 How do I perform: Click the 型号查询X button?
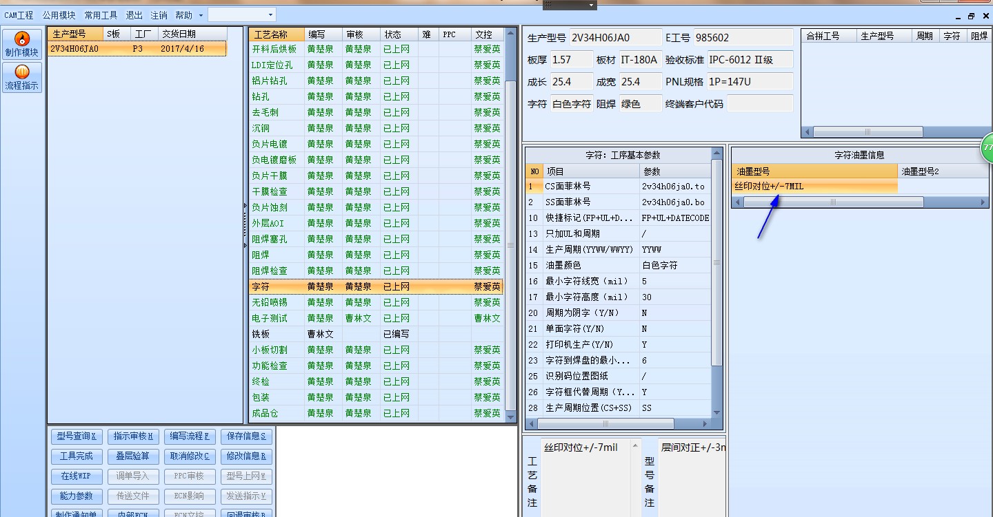pos(76,436)
